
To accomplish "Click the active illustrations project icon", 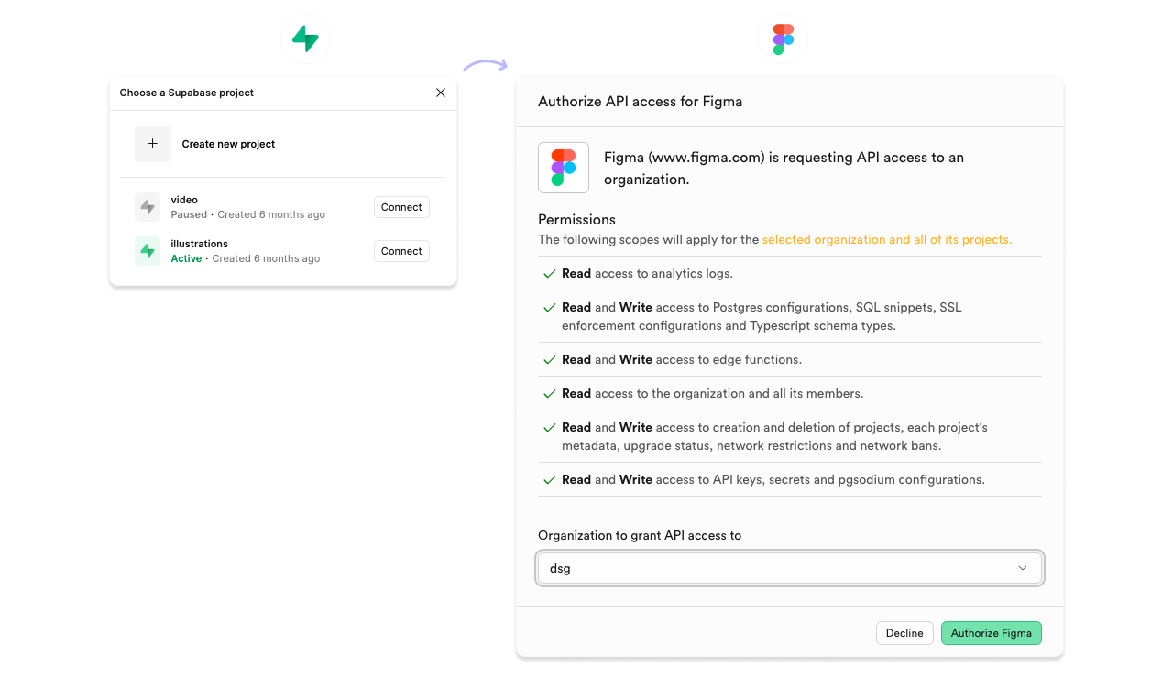I will coord(148,251).
